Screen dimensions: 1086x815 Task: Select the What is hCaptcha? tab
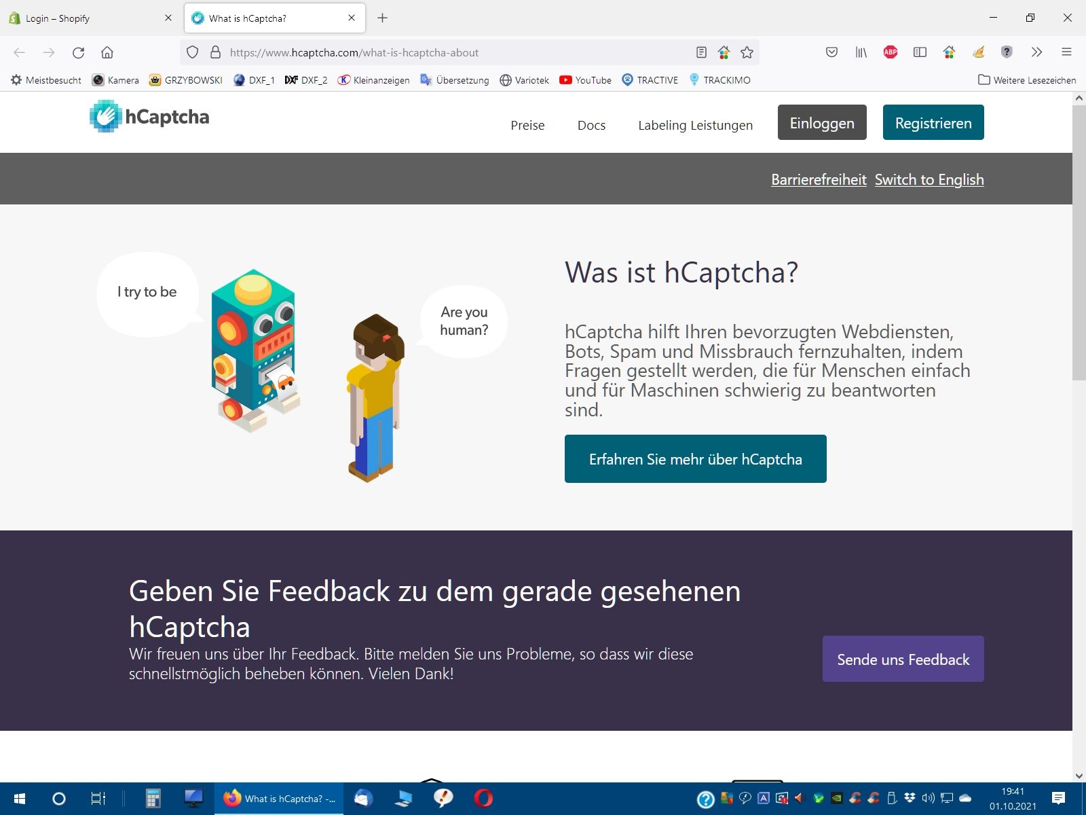pyautogui.click(x=275, y=18)
